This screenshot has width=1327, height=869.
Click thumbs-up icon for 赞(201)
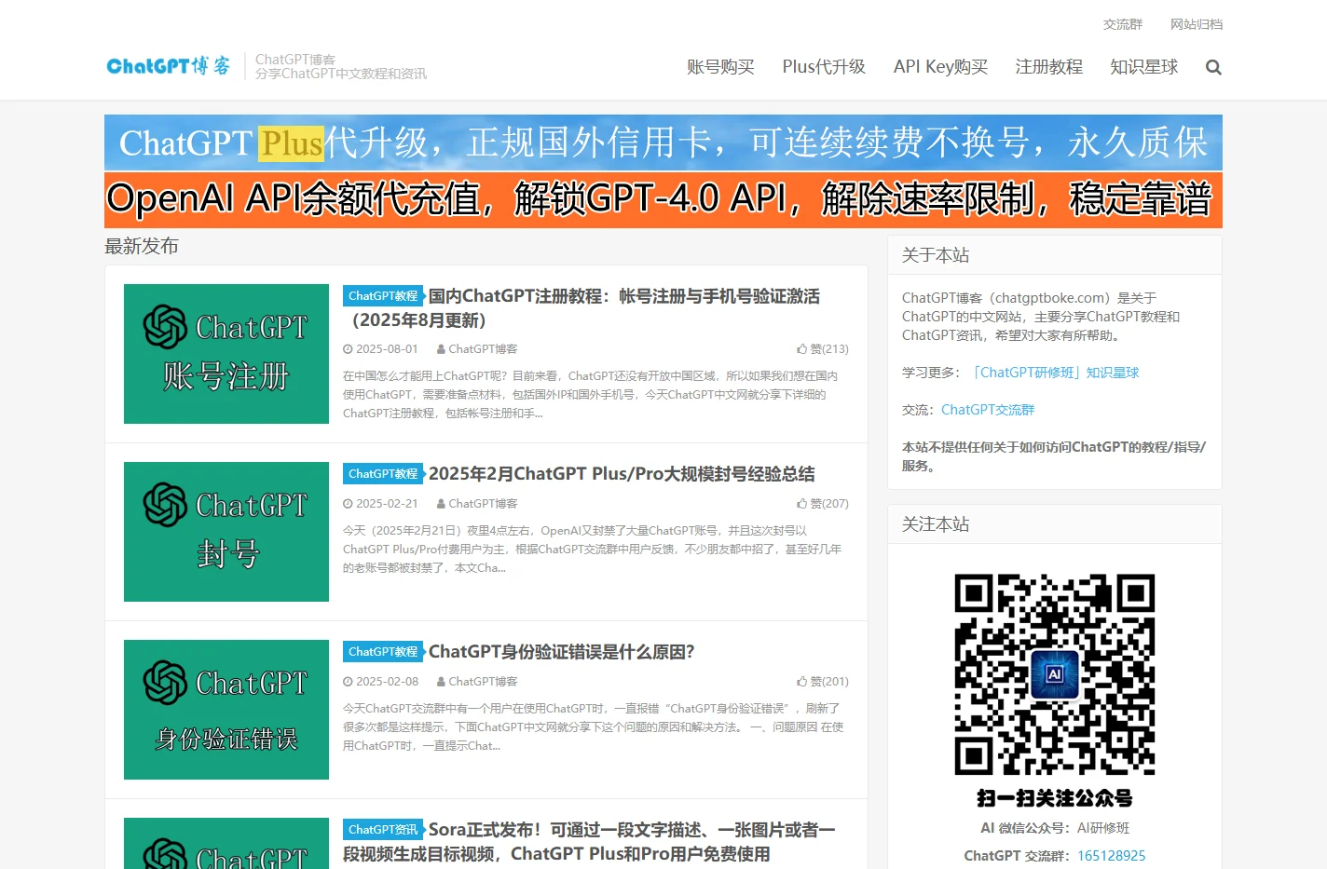(801, 682)
